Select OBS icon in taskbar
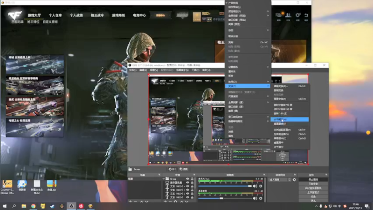Screen dimensions: 373x210 coord(71,206)
